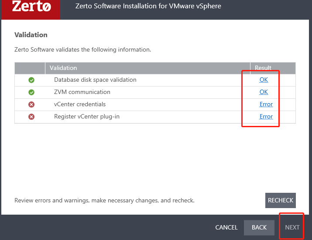Select the 'vCenter credentials' row text

tap(80, 104)
